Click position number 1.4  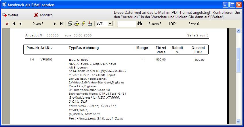pyautogui.click(x=32, y=60)
